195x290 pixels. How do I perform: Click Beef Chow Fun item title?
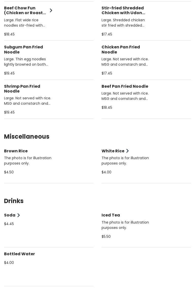point(25,10)
